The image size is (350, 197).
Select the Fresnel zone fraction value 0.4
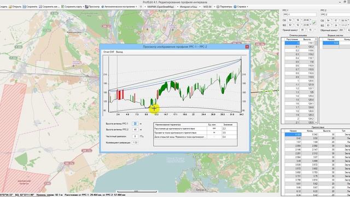coord(229,137)
